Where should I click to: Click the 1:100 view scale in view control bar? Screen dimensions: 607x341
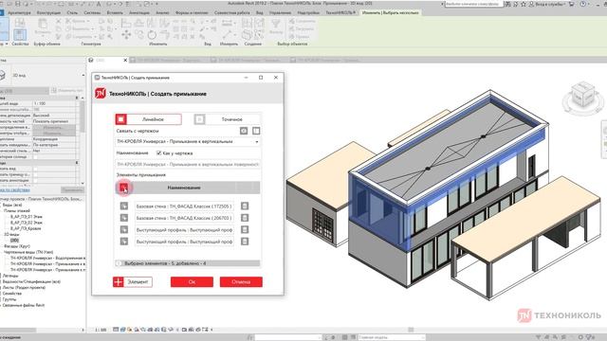pos(101,330)
